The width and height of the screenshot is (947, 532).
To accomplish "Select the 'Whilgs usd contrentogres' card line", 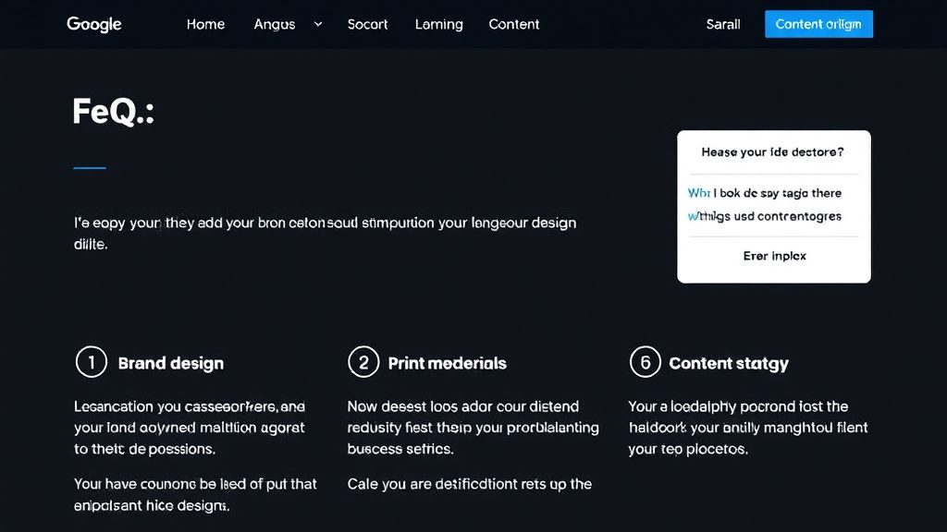I will point(764,216).
